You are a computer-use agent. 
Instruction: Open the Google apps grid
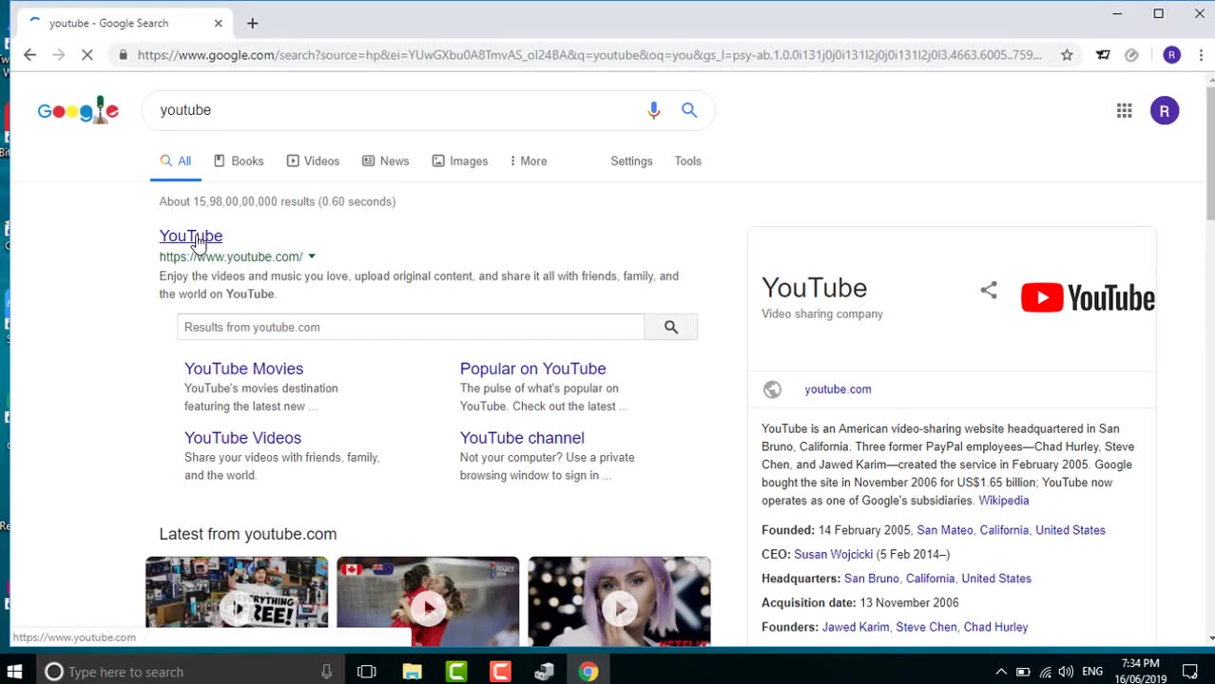click(1125, 111)
